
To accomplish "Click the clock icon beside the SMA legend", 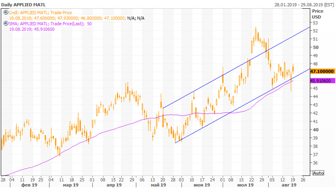I will point(6,24).
